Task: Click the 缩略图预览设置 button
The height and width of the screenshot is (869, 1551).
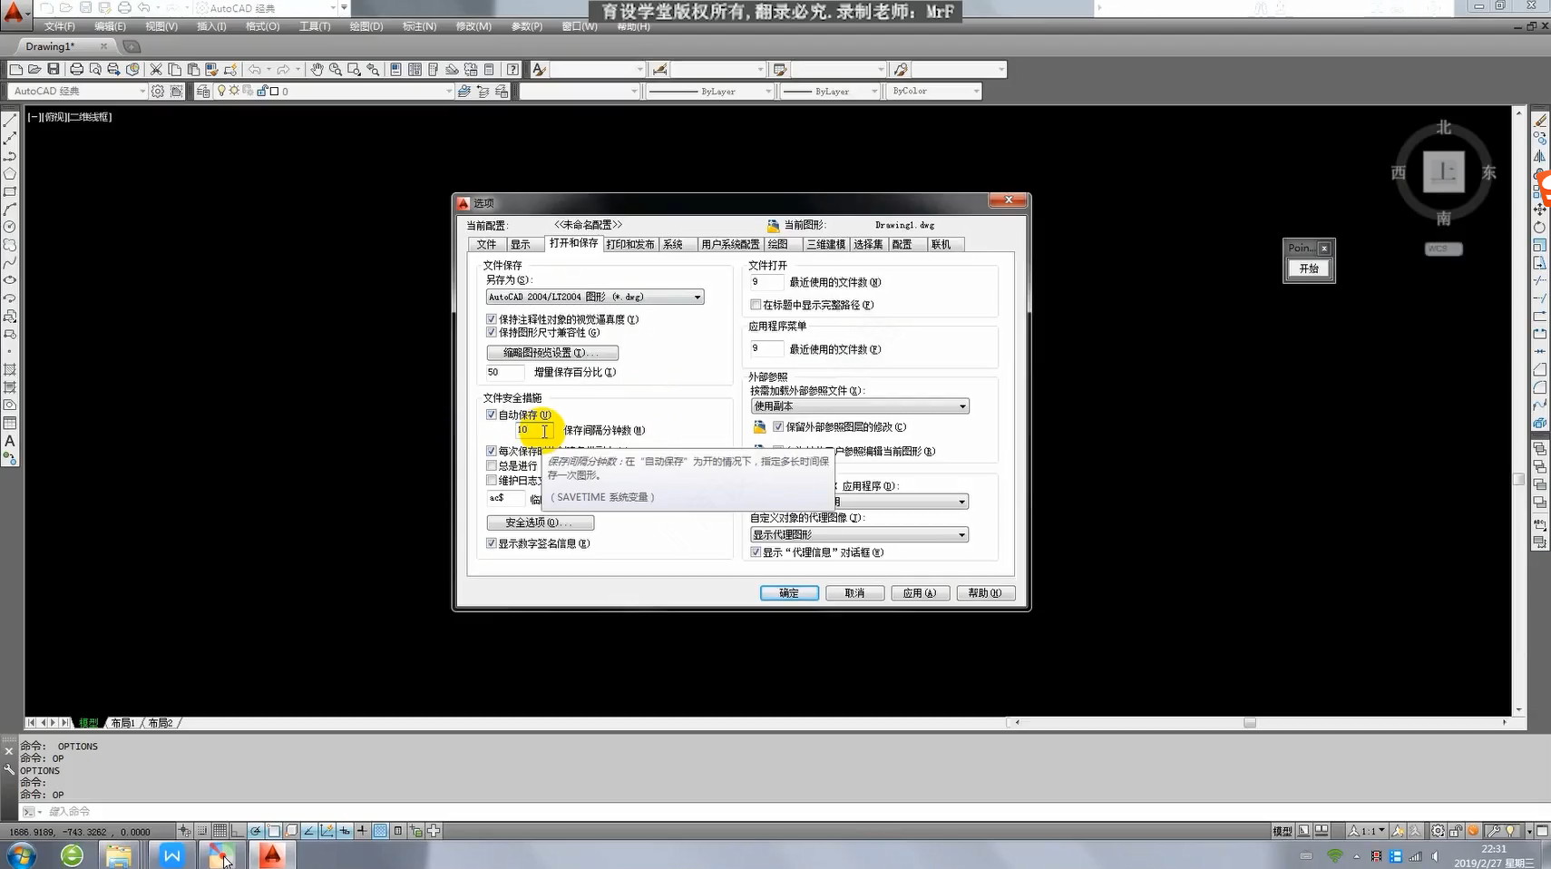Action: pyautogui.click(x=552, y=353)
